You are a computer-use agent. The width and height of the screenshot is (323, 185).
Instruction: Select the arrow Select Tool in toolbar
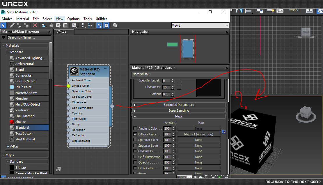coord(3,26)
